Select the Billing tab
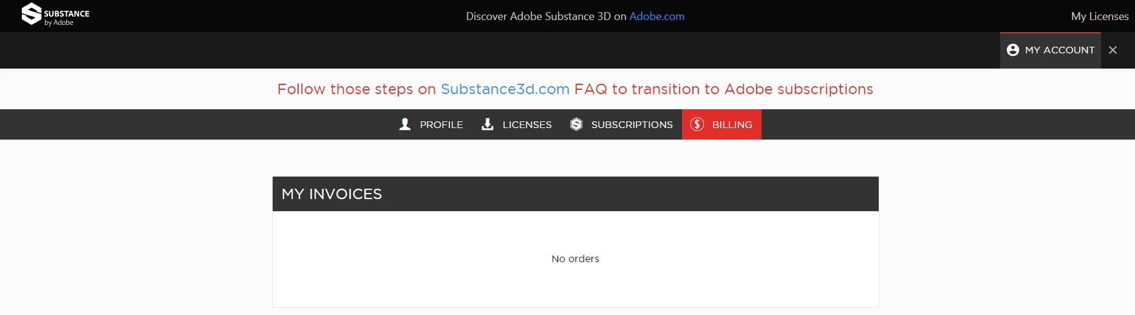 (721, 124)
